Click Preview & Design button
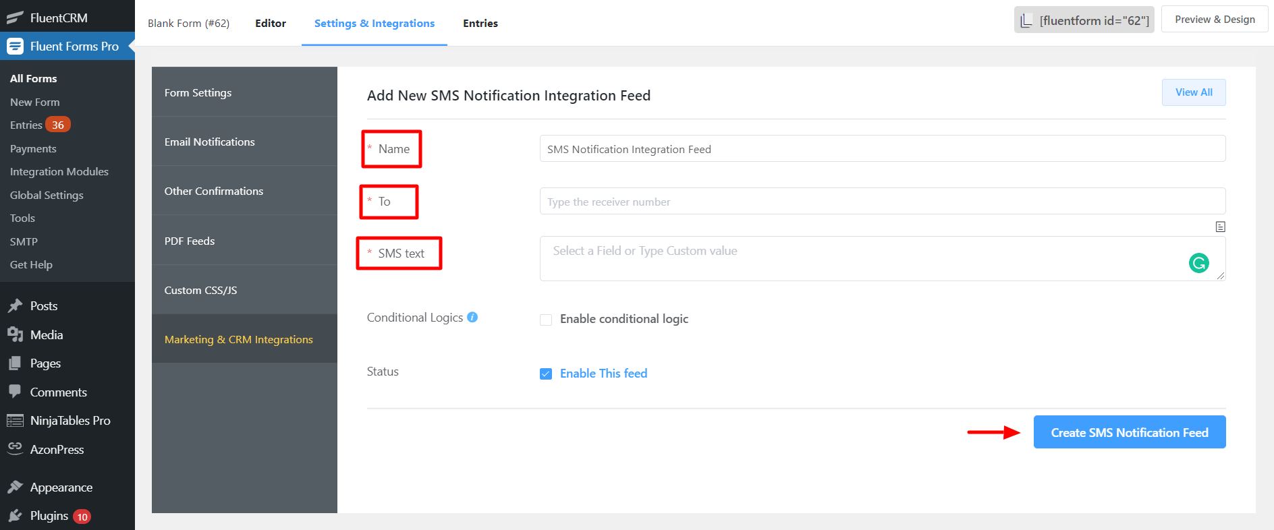 (1215, 20)
